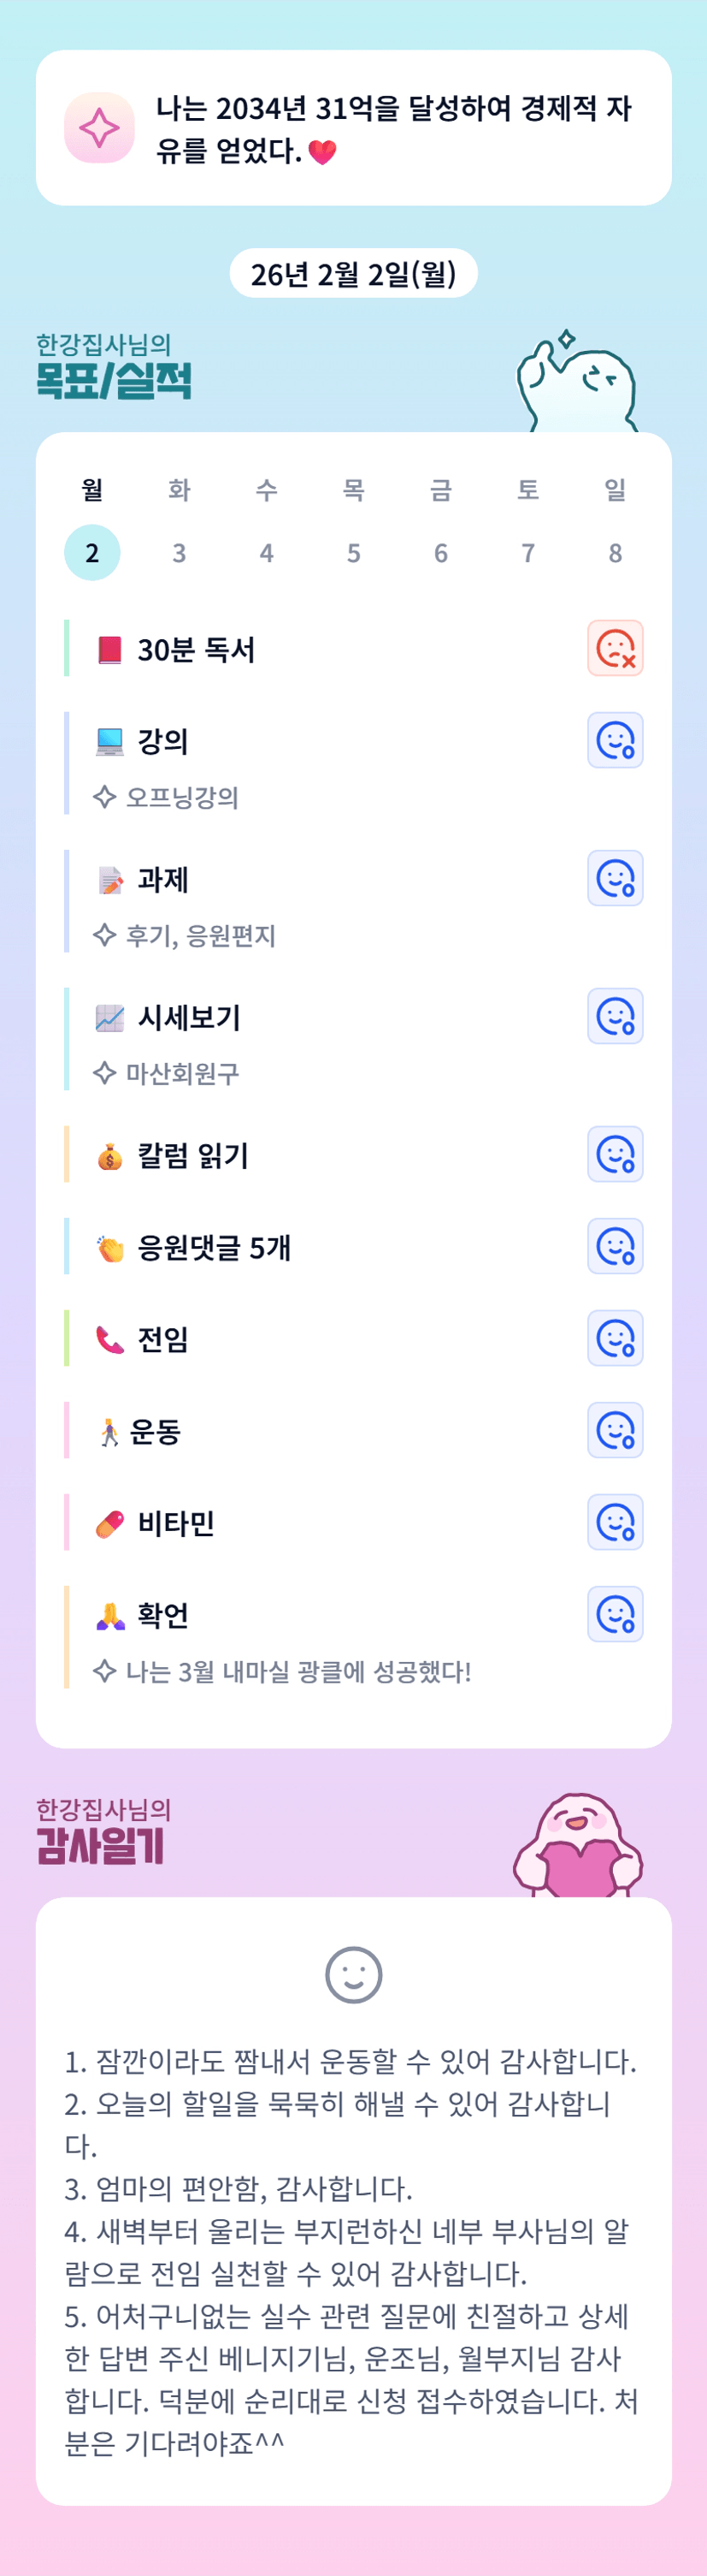Click the status face icon for 전임
The image size is (707, 2576).
(x=616, y=1338)
